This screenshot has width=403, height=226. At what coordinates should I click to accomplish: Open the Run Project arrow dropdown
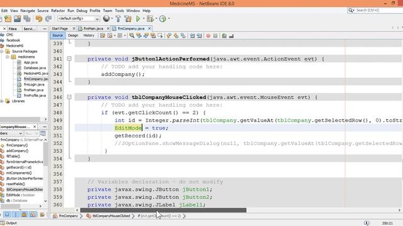[x=144, y=18]
